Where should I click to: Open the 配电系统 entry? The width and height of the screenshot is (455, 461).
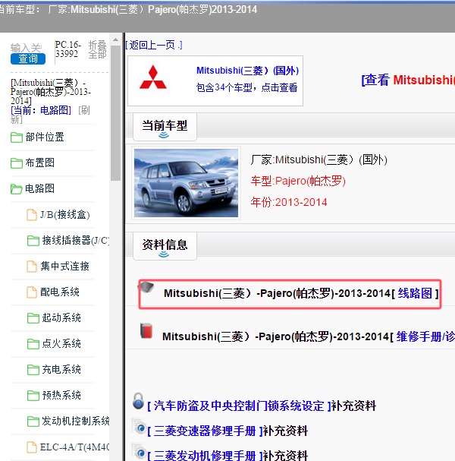click(60, 292)
